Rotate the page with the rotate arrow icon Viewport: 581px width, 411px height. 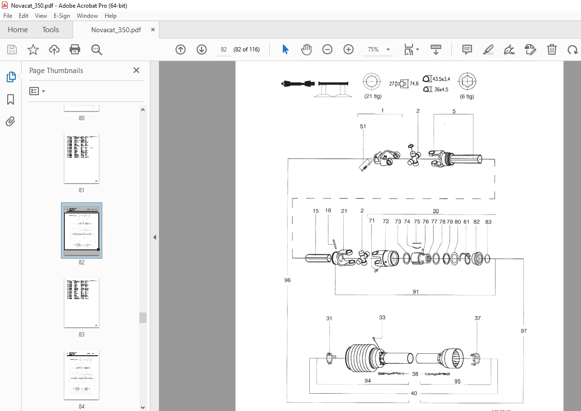pos(572,50)
